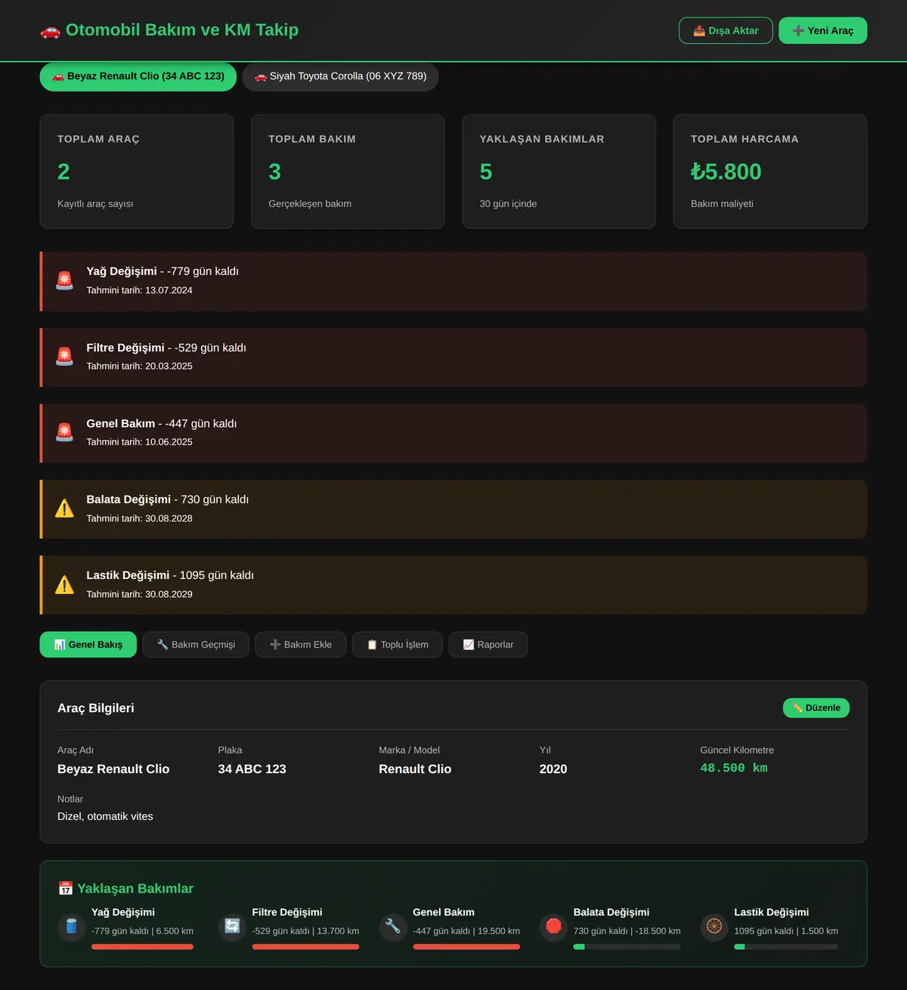The image size is (907, 990).
Task: Click the Yaklaşan Bakımlar stat card showing 5
Action: click(x=559, y=172)
